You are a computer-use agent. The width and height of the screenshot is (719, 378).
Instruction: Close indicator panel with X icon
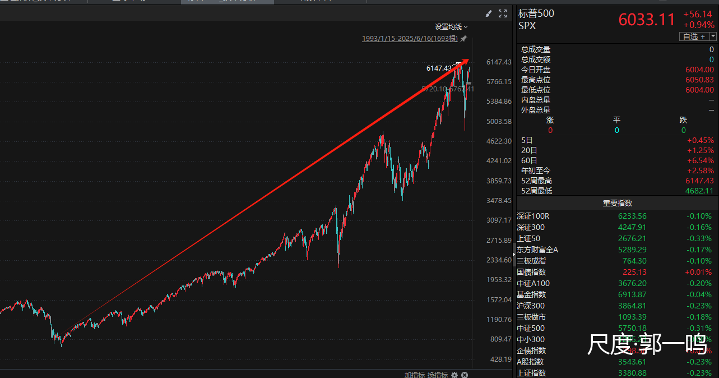(465, 374)
